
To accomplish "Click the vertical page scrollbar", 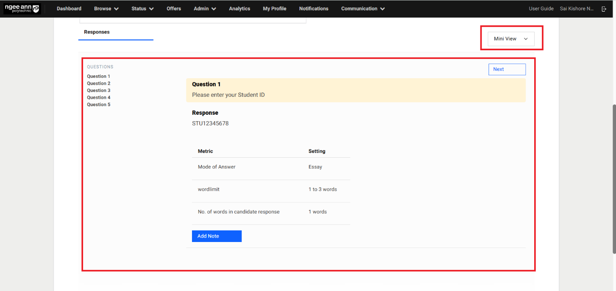I will [x=613, y=178].
